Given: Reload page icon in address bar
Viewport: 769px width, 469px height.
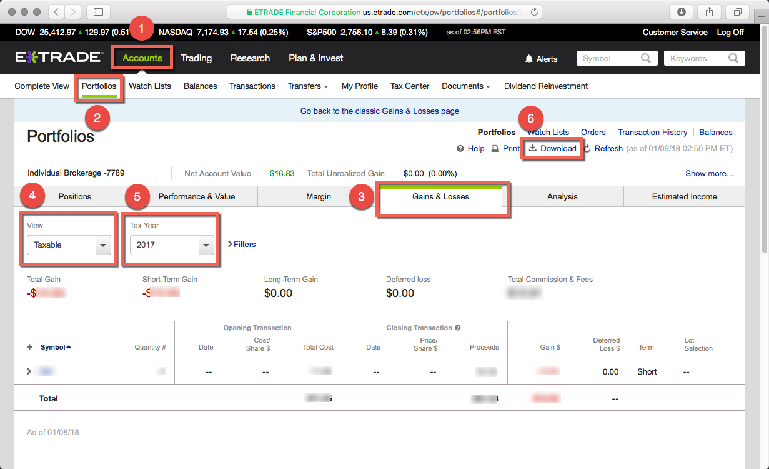Looking at the screenshot, I should click(535, 11).
